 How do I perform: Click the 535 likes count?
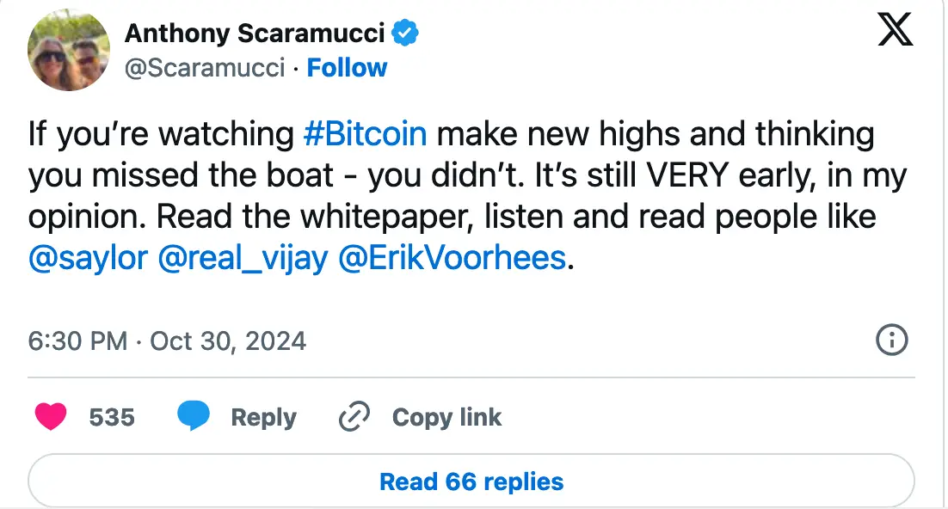112,418
